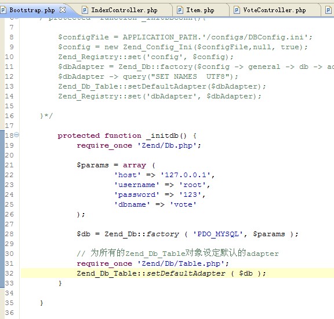Click 'dbname' key in line 25
The width and height of the screenshot is (334, 319).
(132, 204)
